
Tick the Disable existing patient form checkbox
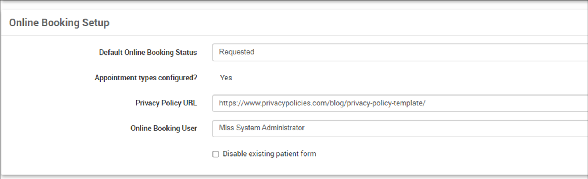pyautogui.click(x=216, y=154)
